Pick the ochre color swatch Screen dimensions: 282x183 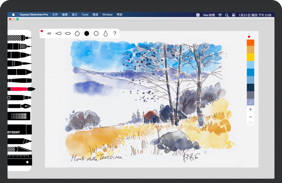click(250, 50)
